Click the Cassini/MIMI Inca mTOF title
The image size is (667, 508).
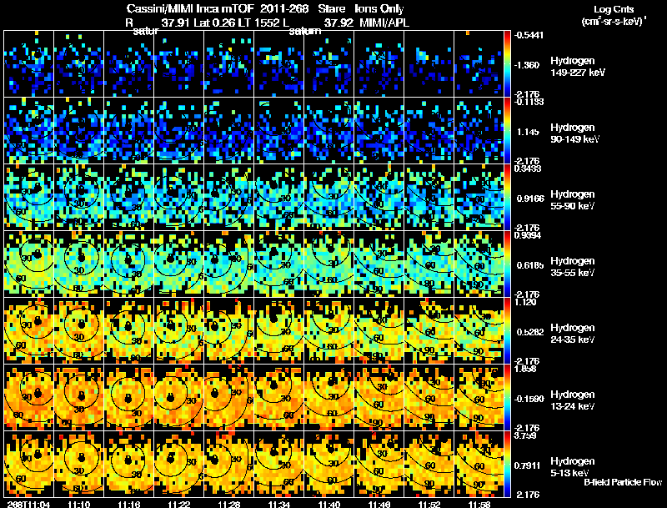click(190, 8)
